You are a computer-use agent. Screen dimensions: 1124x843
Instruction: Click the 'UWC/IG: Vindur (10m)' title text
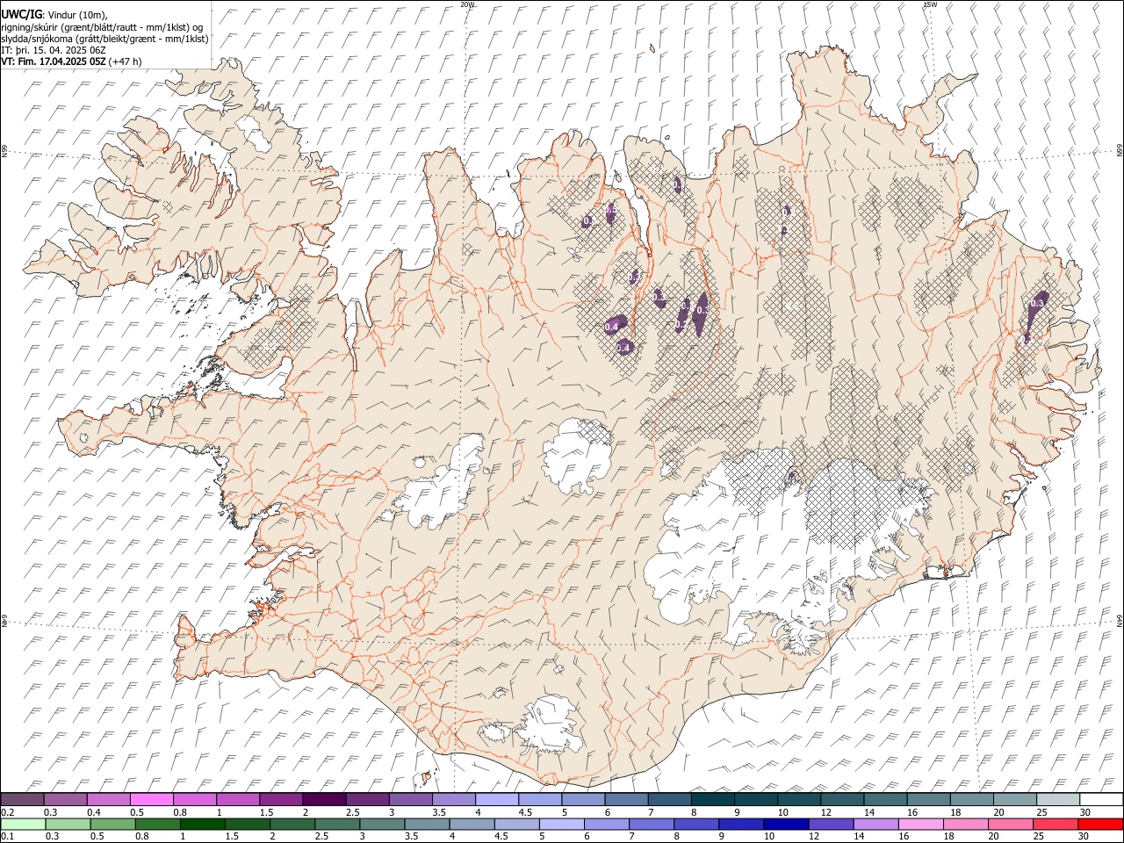coord(54,15)
